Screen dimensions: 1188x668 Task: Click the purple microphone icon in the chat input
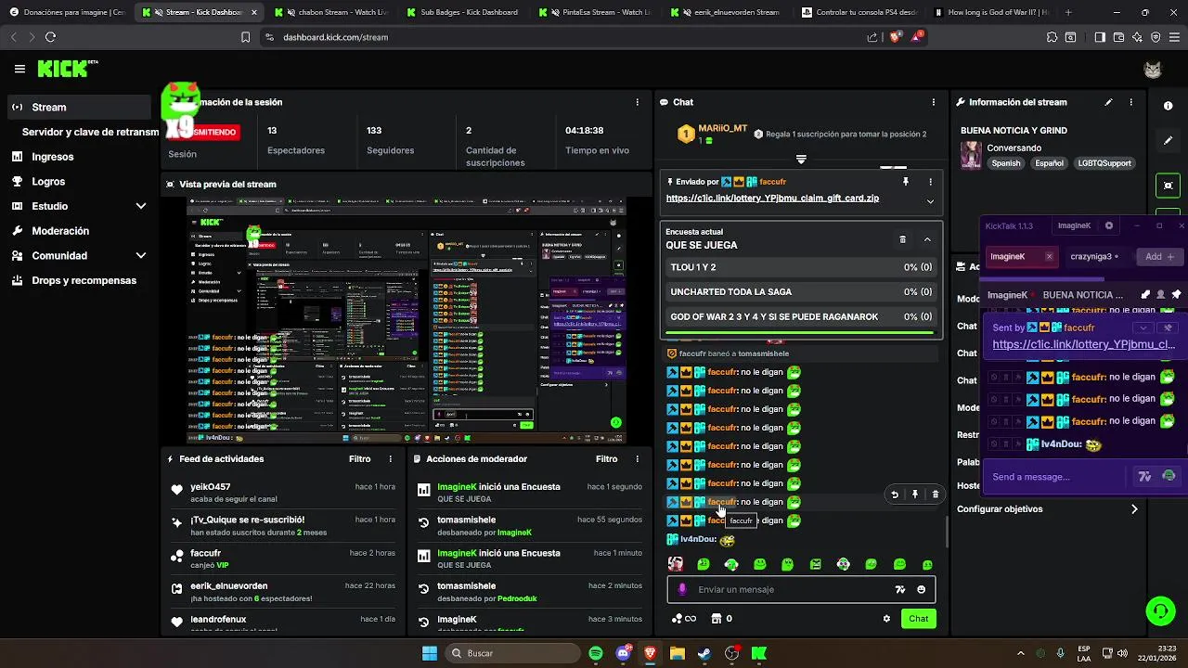(682, 589)
